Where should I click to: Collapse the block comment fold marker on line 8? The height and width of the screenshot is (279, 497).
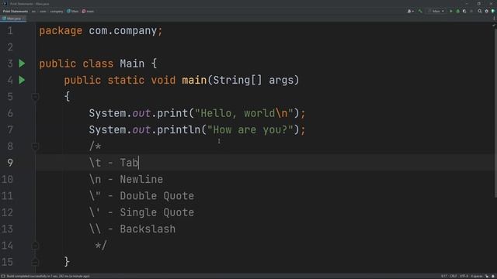click(35, 146)
